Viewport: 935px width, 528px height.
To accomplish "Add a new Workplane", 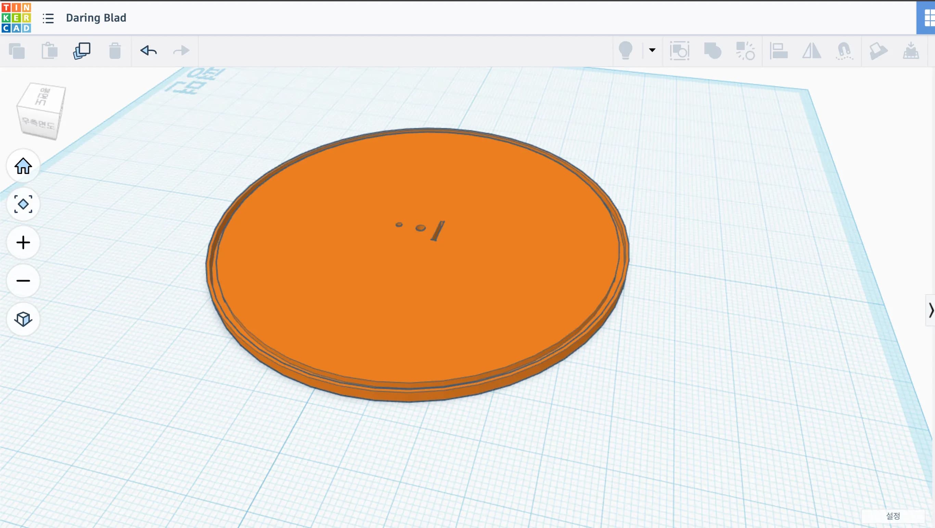I will point(879,51).
